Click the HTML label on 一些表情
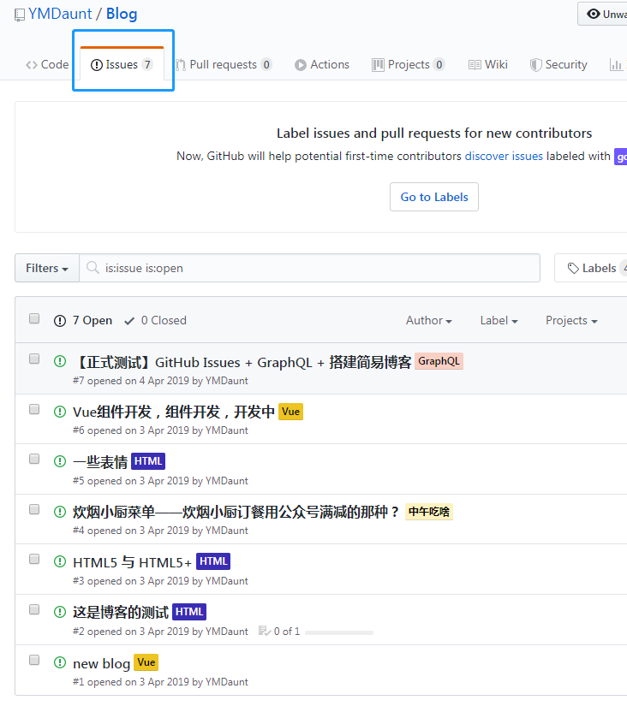Viewport: 627px width, 712px height. 148,461
